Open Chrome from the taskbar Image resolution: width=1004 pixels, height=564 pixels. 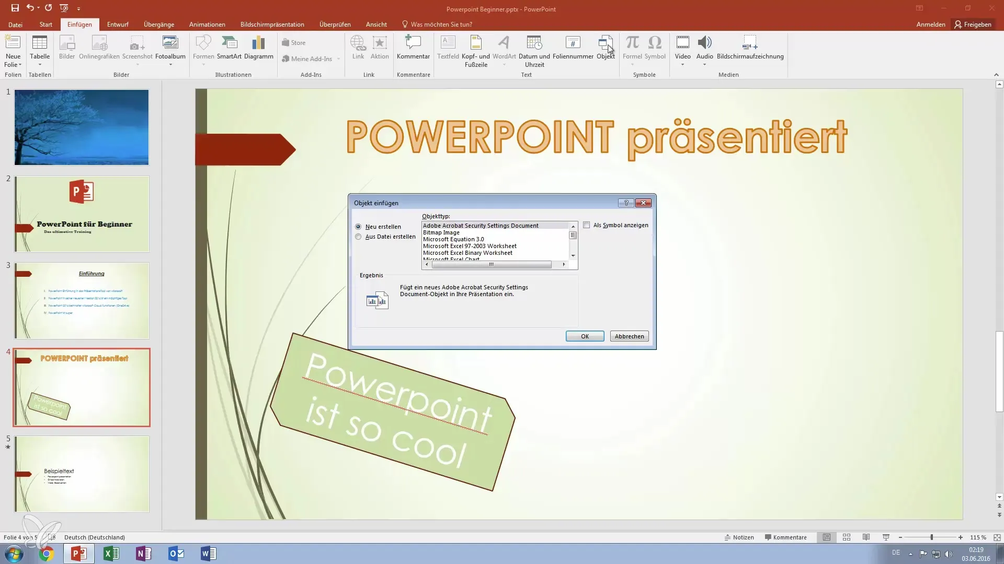[47, 554]
